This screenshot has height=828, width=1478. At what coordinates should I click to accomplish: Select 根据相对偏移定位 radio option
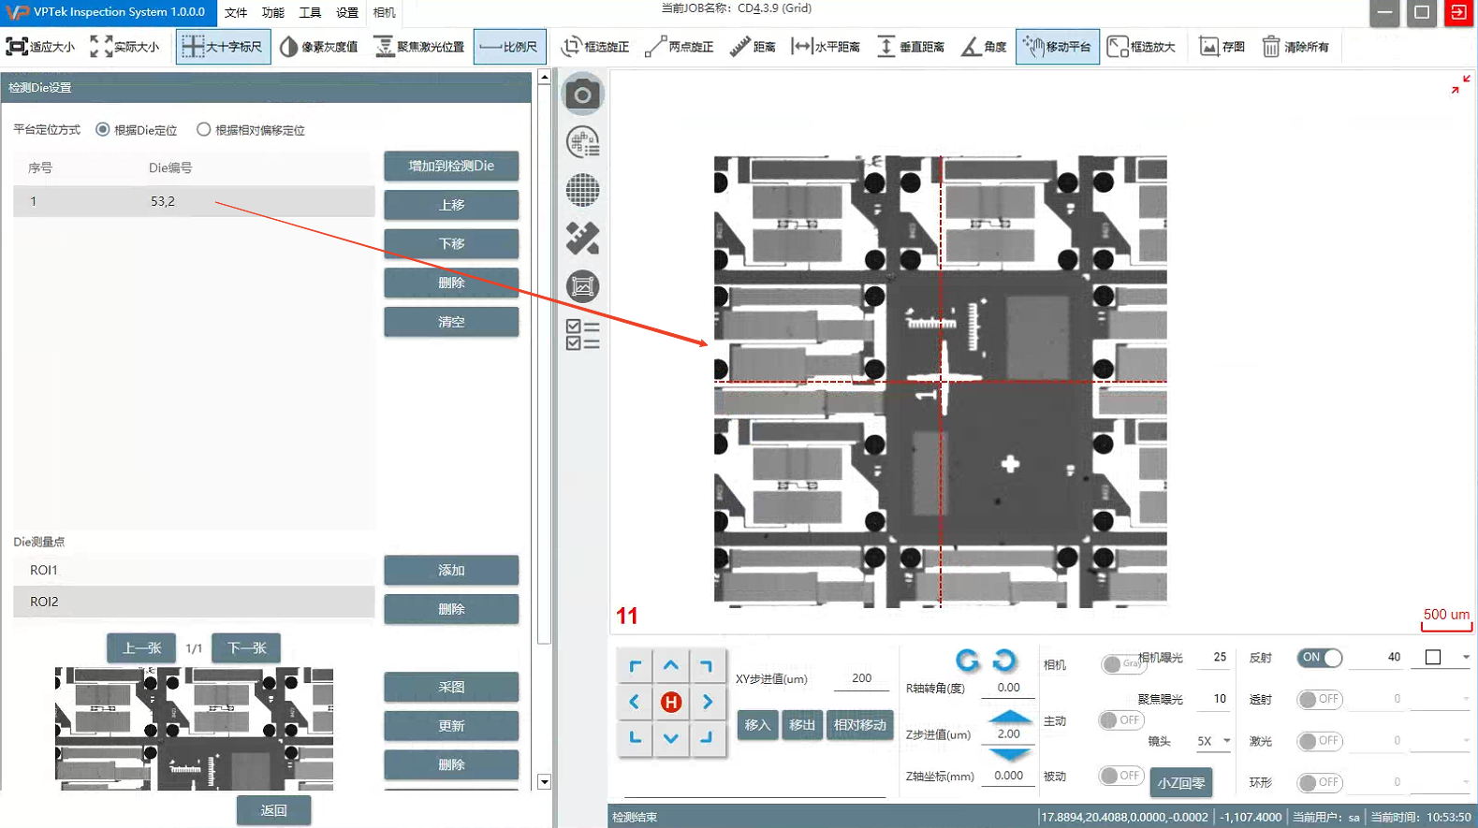tap(204, 130)
